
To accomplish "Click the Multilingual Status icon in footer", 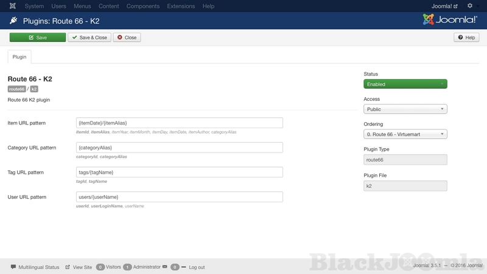I will (13, 267).
